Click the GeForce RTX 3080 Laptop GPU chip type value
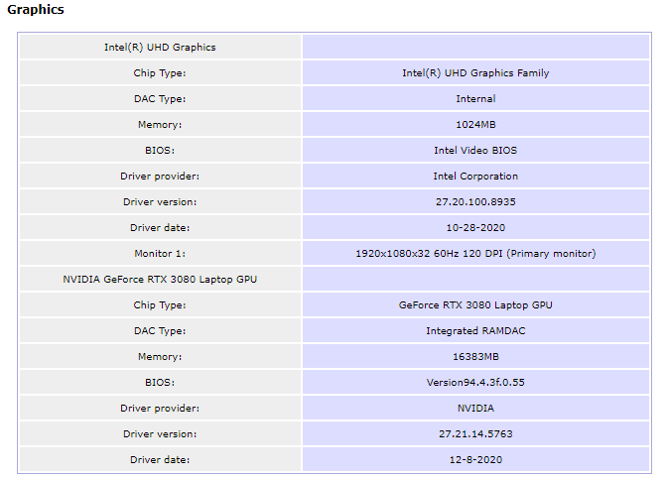Image resolution: width=668 pixels, height=479 pixels. (475, 304)
